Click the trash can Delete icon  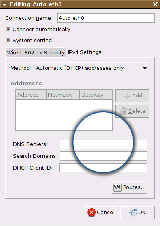[x=123, y=111]
